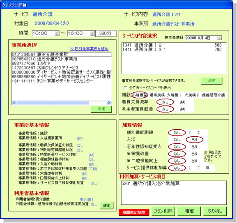This screenshot has width=237, height=223.
Task: Set サービス提供体制加算 to II
Action: [198, 168]
